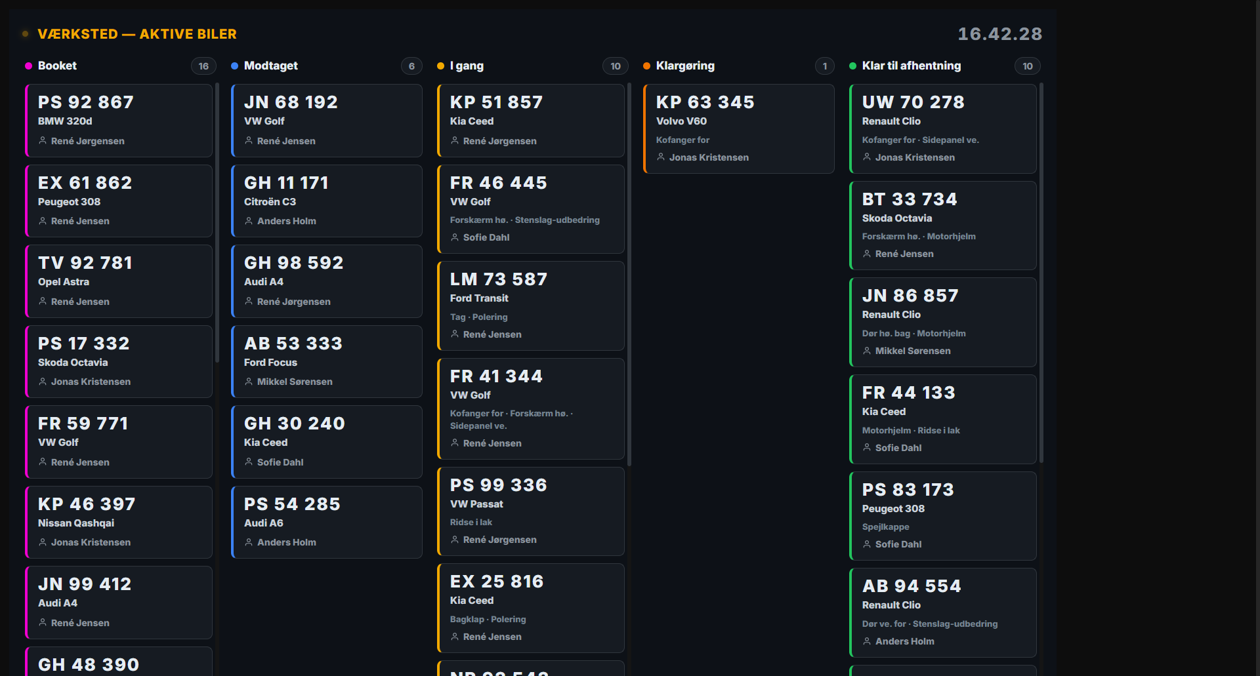Click the Booket column scrollbar
The height and width of the screenshot is (676, 1260).
[x=217, y=223]
